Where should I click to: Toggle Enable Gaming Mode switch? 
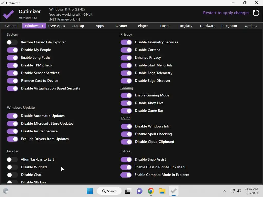(x=126, y=95)
